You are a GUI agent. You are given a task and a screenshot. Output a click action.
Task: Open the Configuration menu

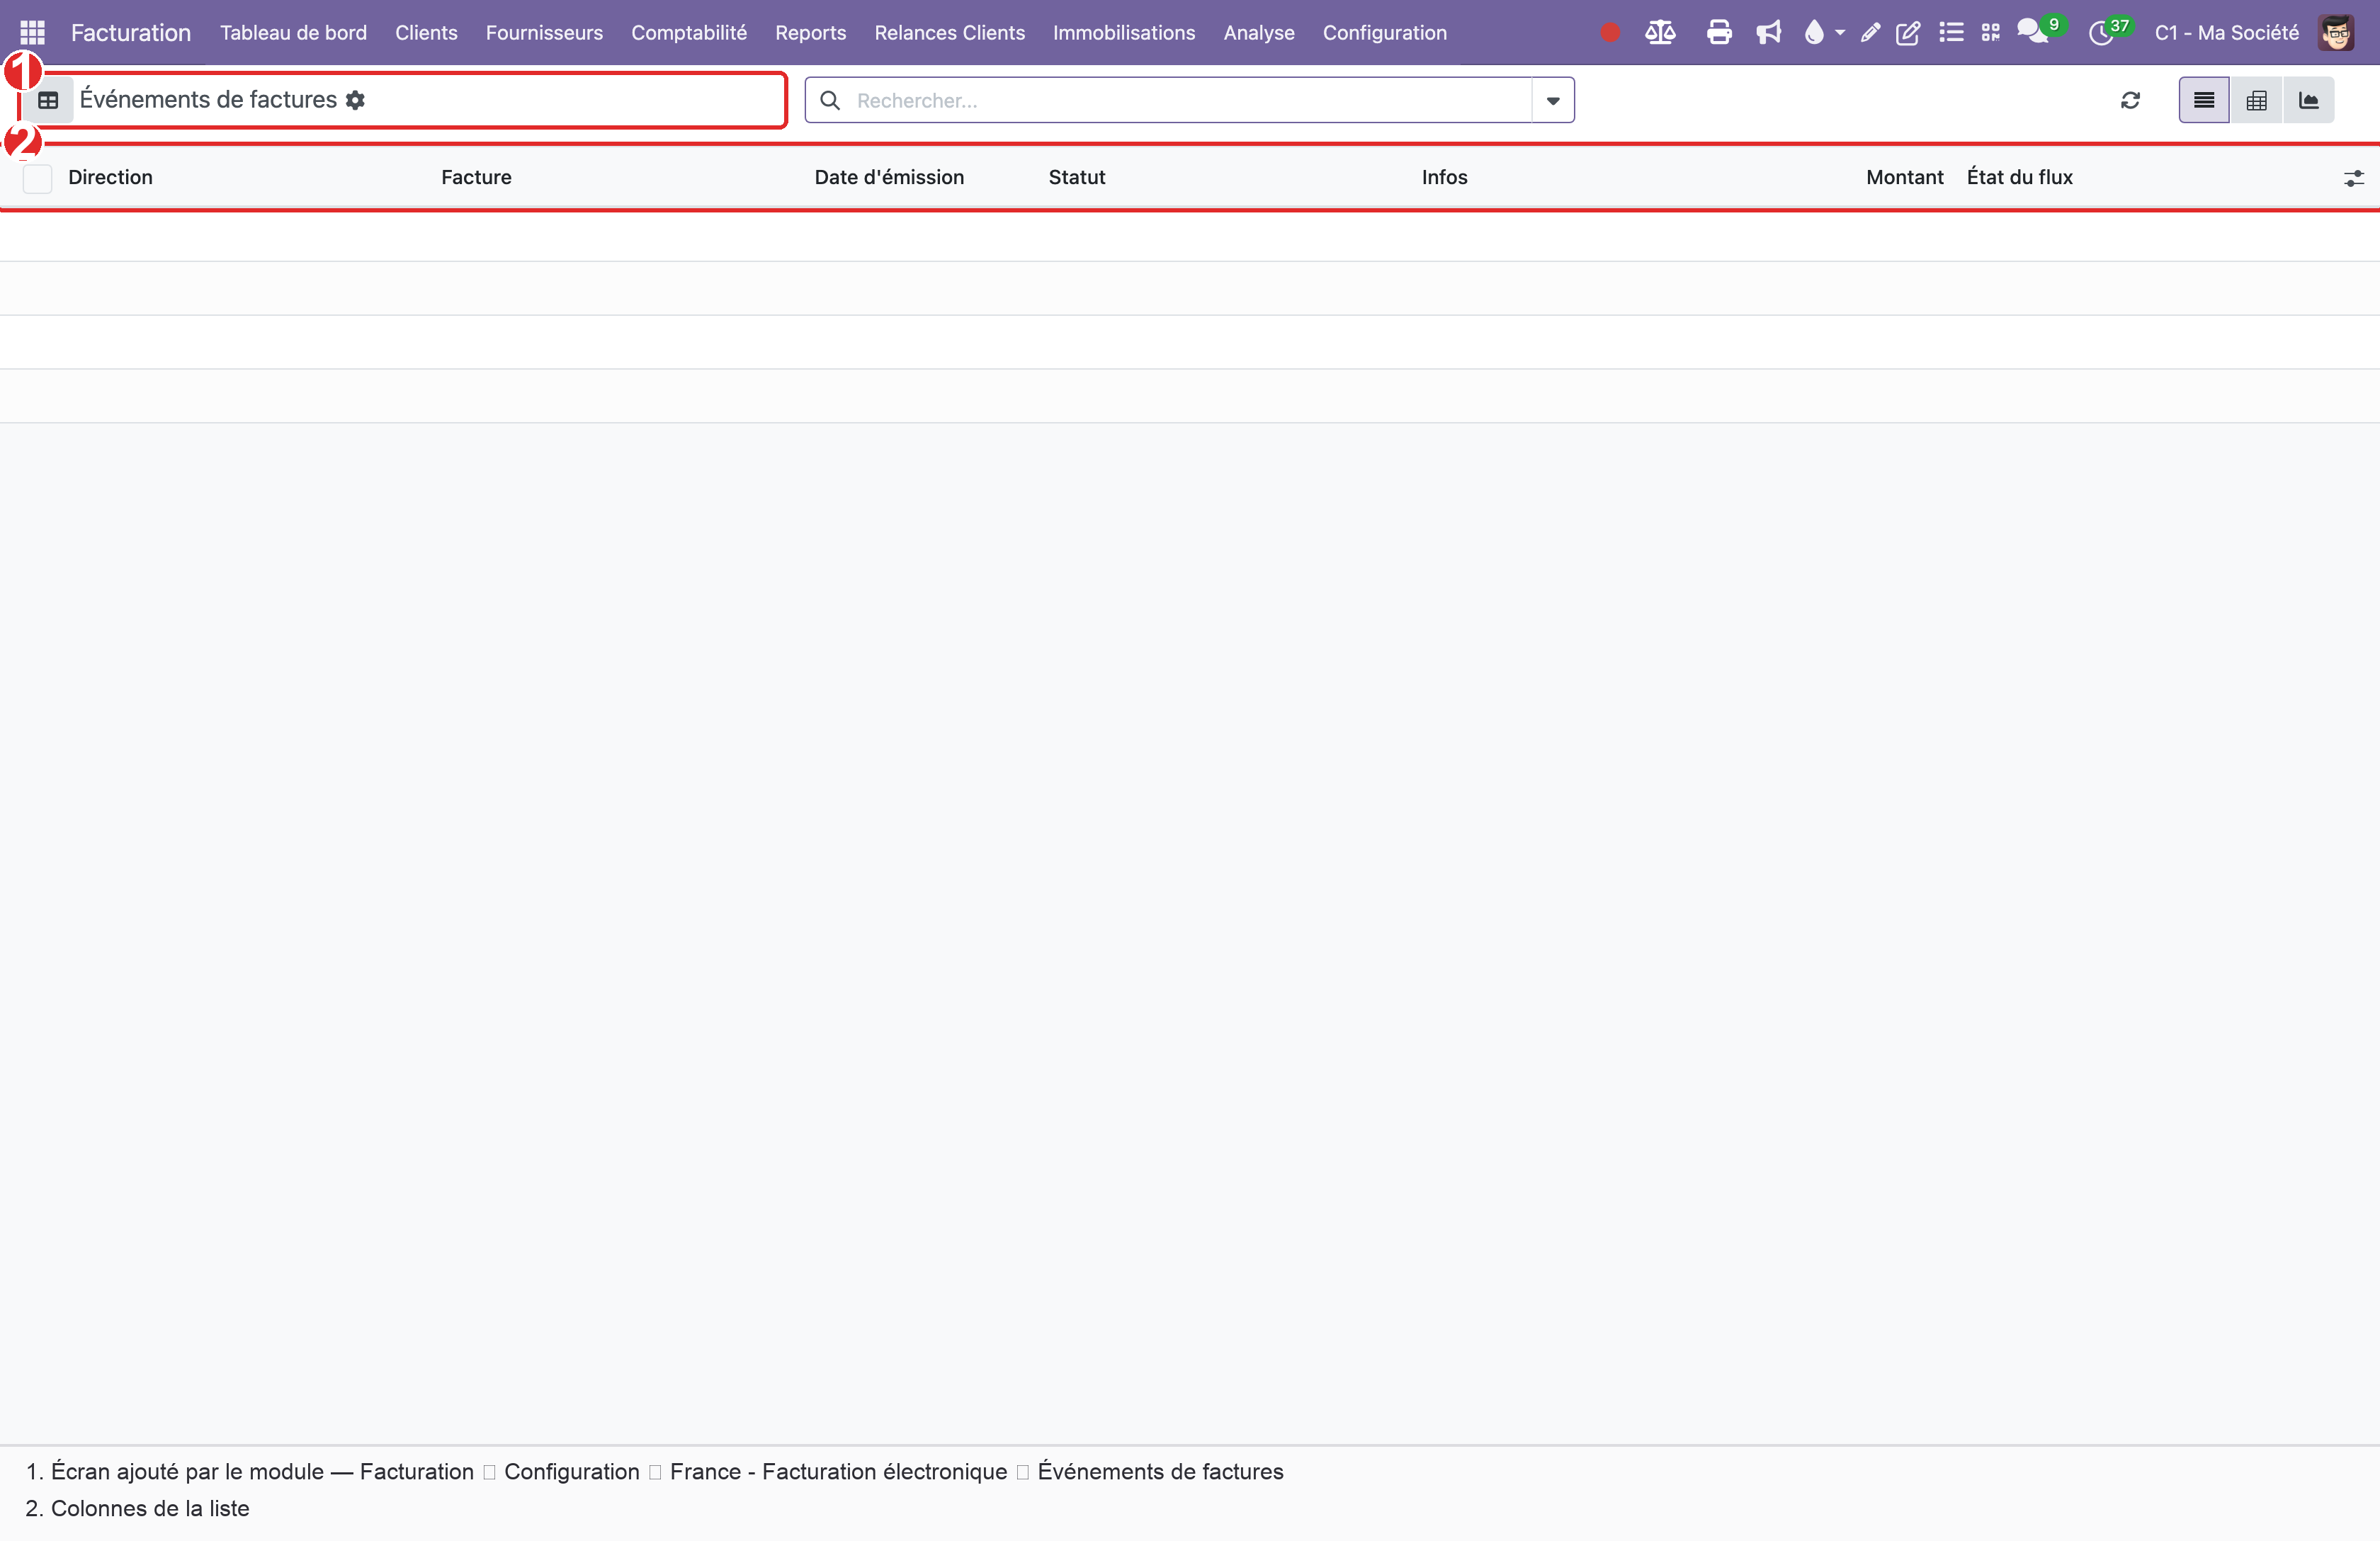(1384, 33)
